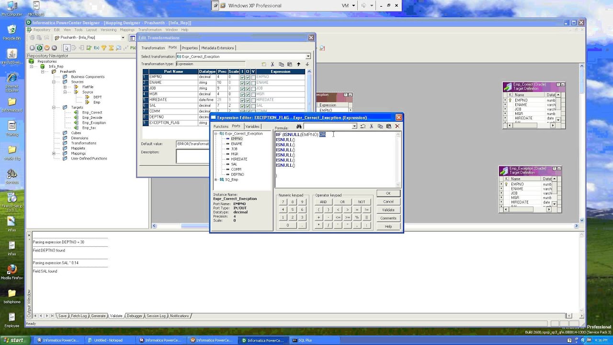Toggle Output checkbox for SAL port
The image size is (613, 345).
click(x=248, y=106)
